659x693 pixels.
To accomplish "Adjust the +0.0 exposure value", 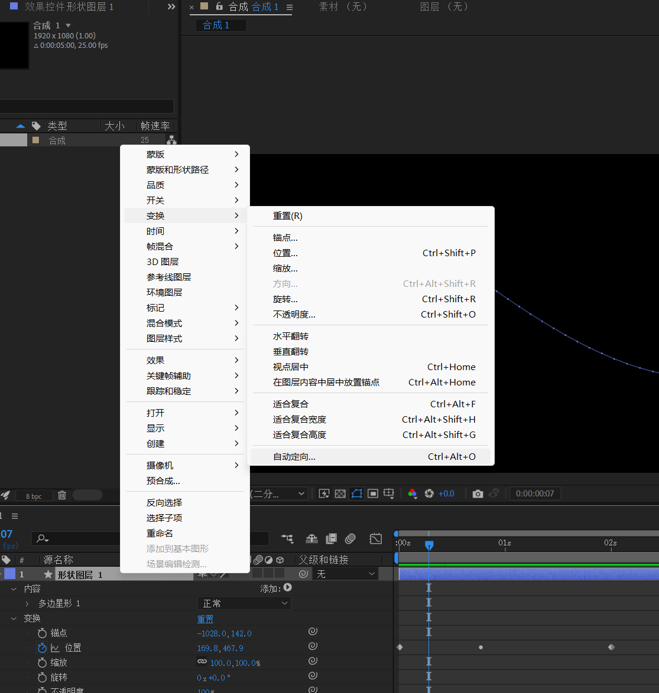I will [446, 493].
